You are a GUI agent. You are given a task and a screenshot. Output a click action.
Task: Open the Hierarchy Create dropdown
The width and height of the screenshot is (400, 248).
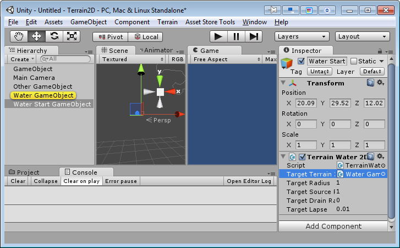pos(21,60)
